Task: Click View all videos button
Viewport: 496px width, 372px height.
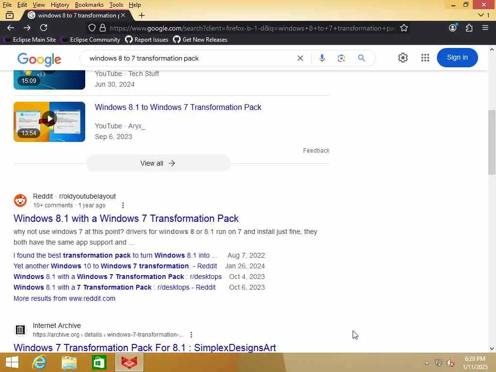Action: tap(158, 163)
